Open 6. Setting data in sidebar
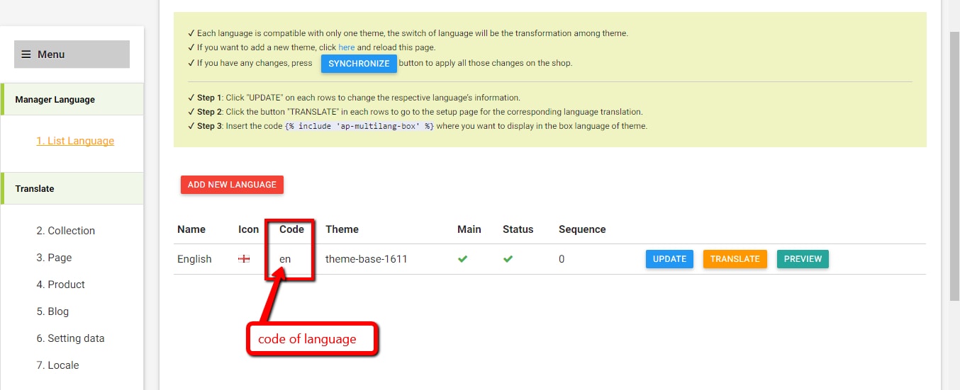The width and height of the screenshot is (960, 390). [70, 338]
